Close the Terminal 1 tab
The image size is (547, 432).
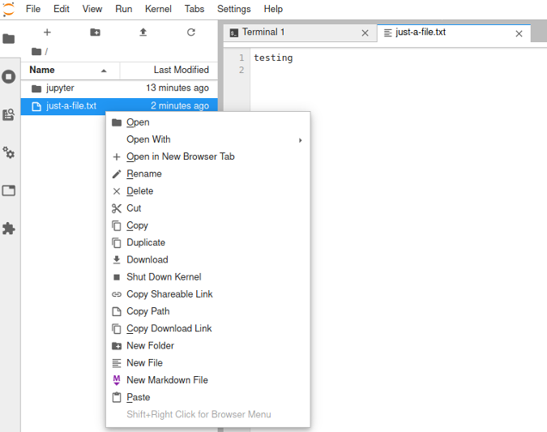pyautogui.click(x=365, y=33)
